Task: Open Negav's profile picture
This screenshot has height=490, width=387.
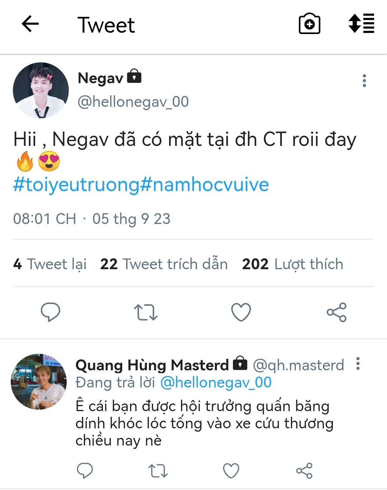Action: pyautogui.click(x=41, y=90)
